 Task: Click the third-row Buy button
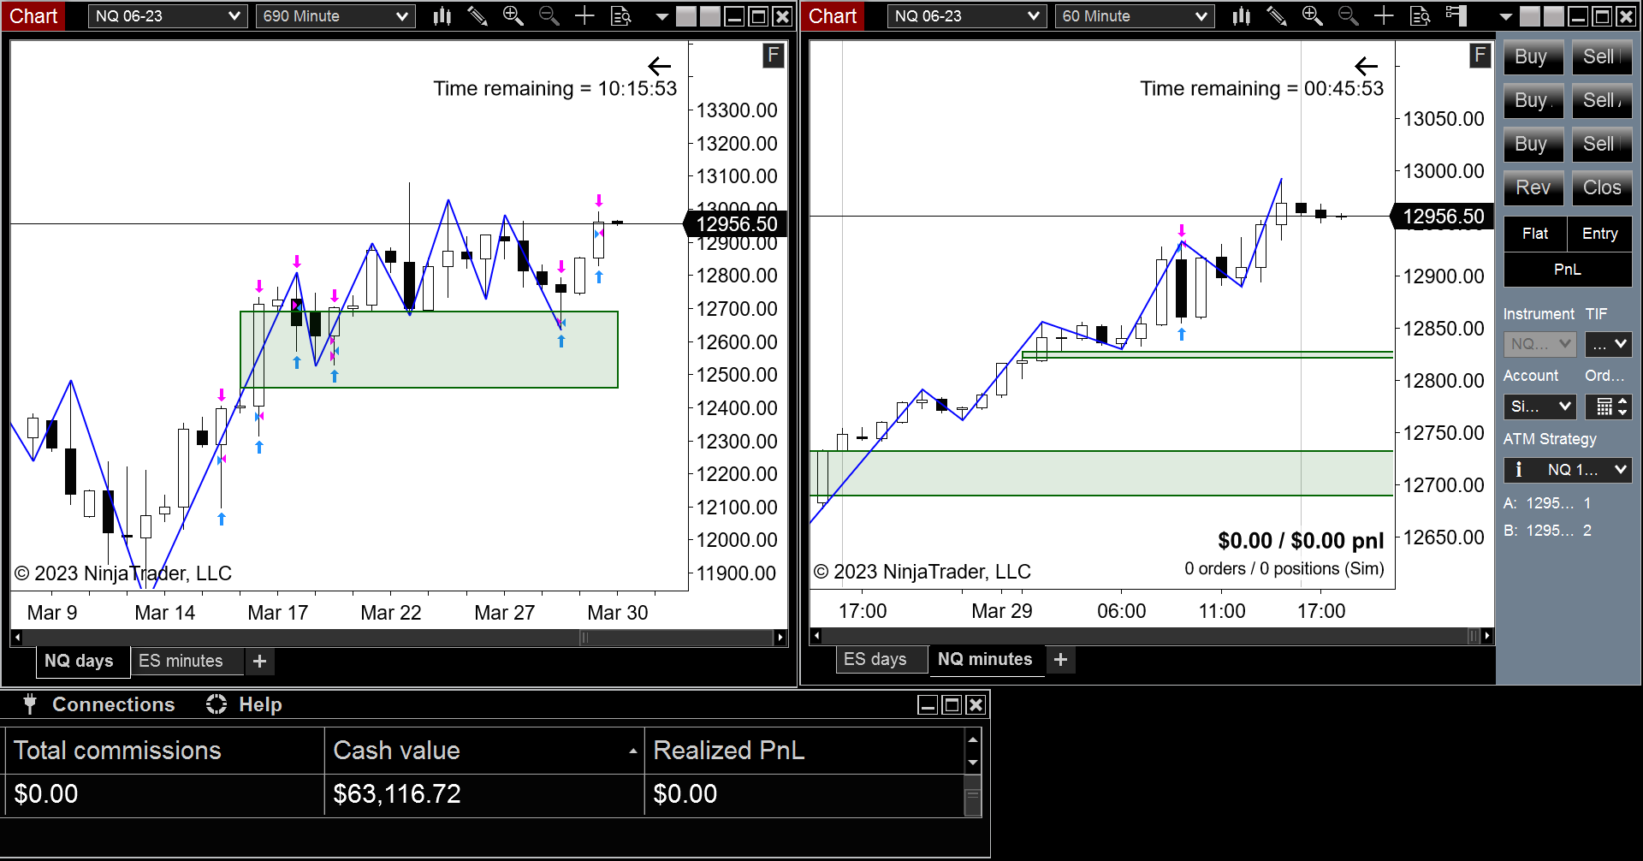point(1533,145)
